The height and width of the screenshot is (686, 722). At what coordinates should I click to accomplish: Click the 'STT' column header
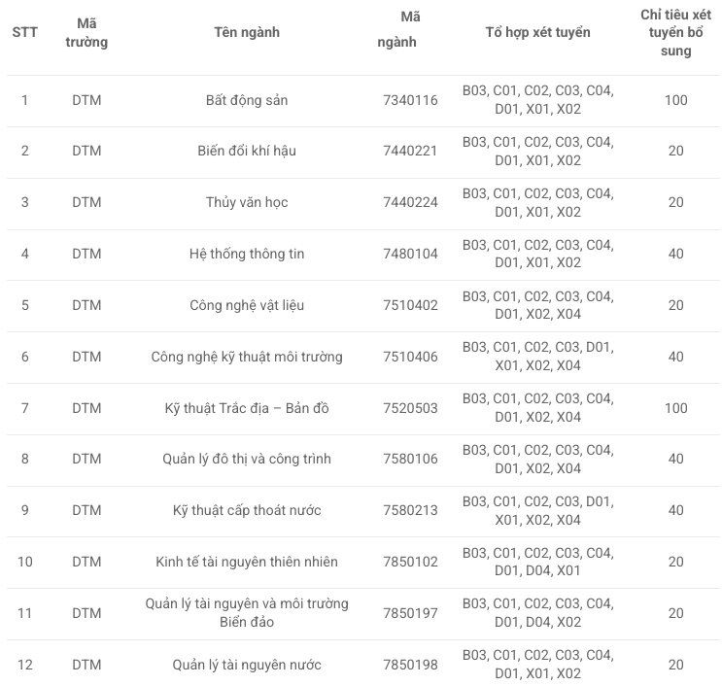(24, 32)
